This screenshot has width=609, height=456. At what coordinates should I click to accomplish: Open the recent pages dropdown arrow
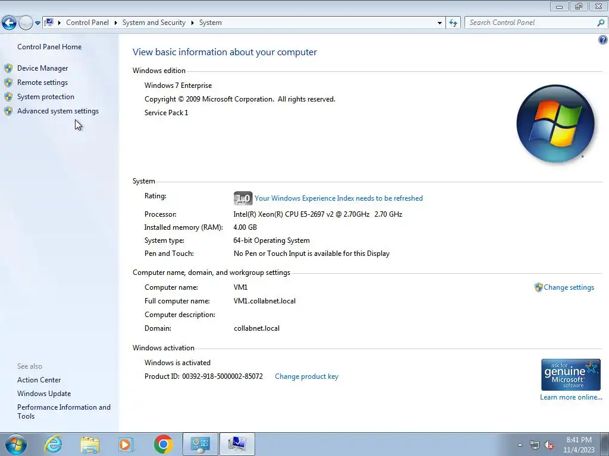tap(37, 23)
